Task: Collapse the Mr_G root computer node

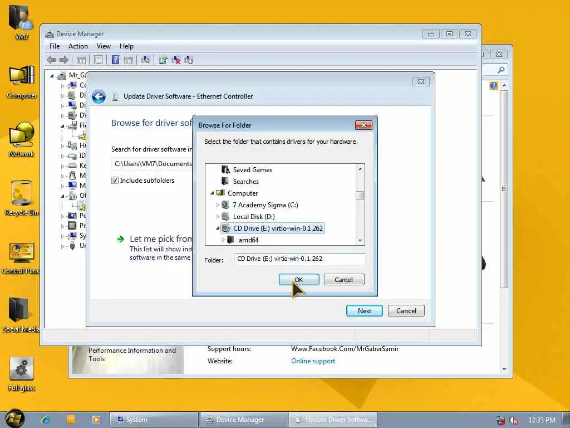Action: (52, 76)
